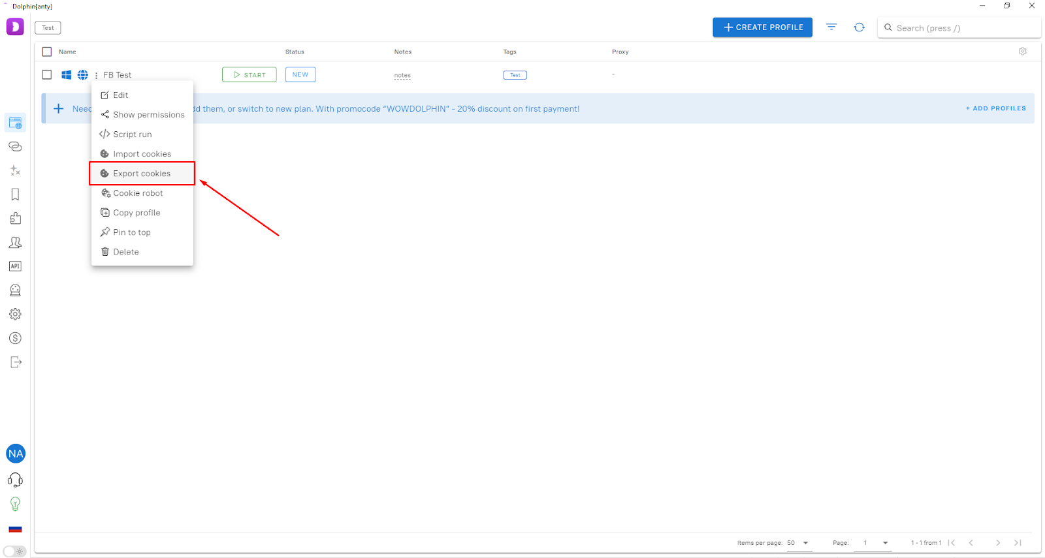Switch language via Russian flag icon
Screen dimensions: 1045x558
pyautogui.click(x=15, y=529)
